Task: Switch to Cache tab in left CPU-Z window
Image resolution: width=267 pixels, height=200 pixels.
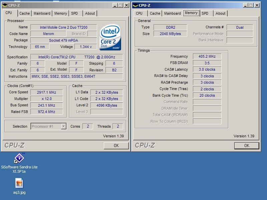Action: 24,13
